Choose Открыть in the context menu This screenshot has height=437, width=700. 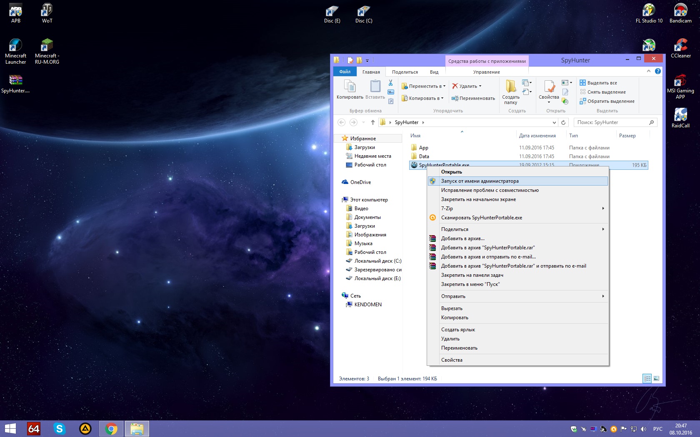pos(518,172)
